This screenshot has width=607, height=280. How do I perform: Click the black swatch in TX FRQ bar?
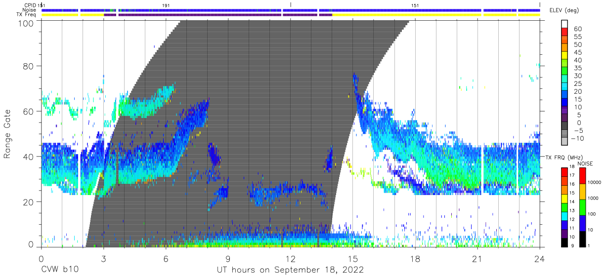pyautogui.click(x=565, y=242)
